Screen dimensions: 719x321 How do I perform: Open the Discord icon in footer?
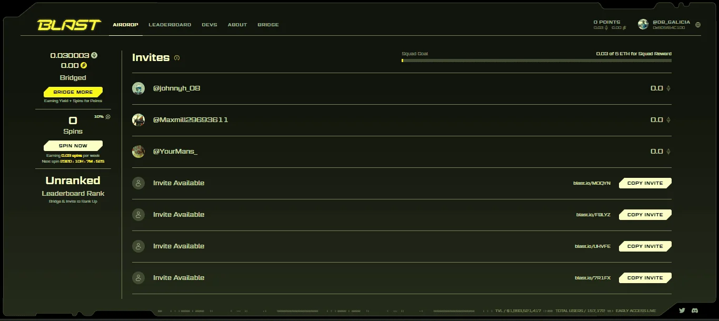(x=695, y=310)
